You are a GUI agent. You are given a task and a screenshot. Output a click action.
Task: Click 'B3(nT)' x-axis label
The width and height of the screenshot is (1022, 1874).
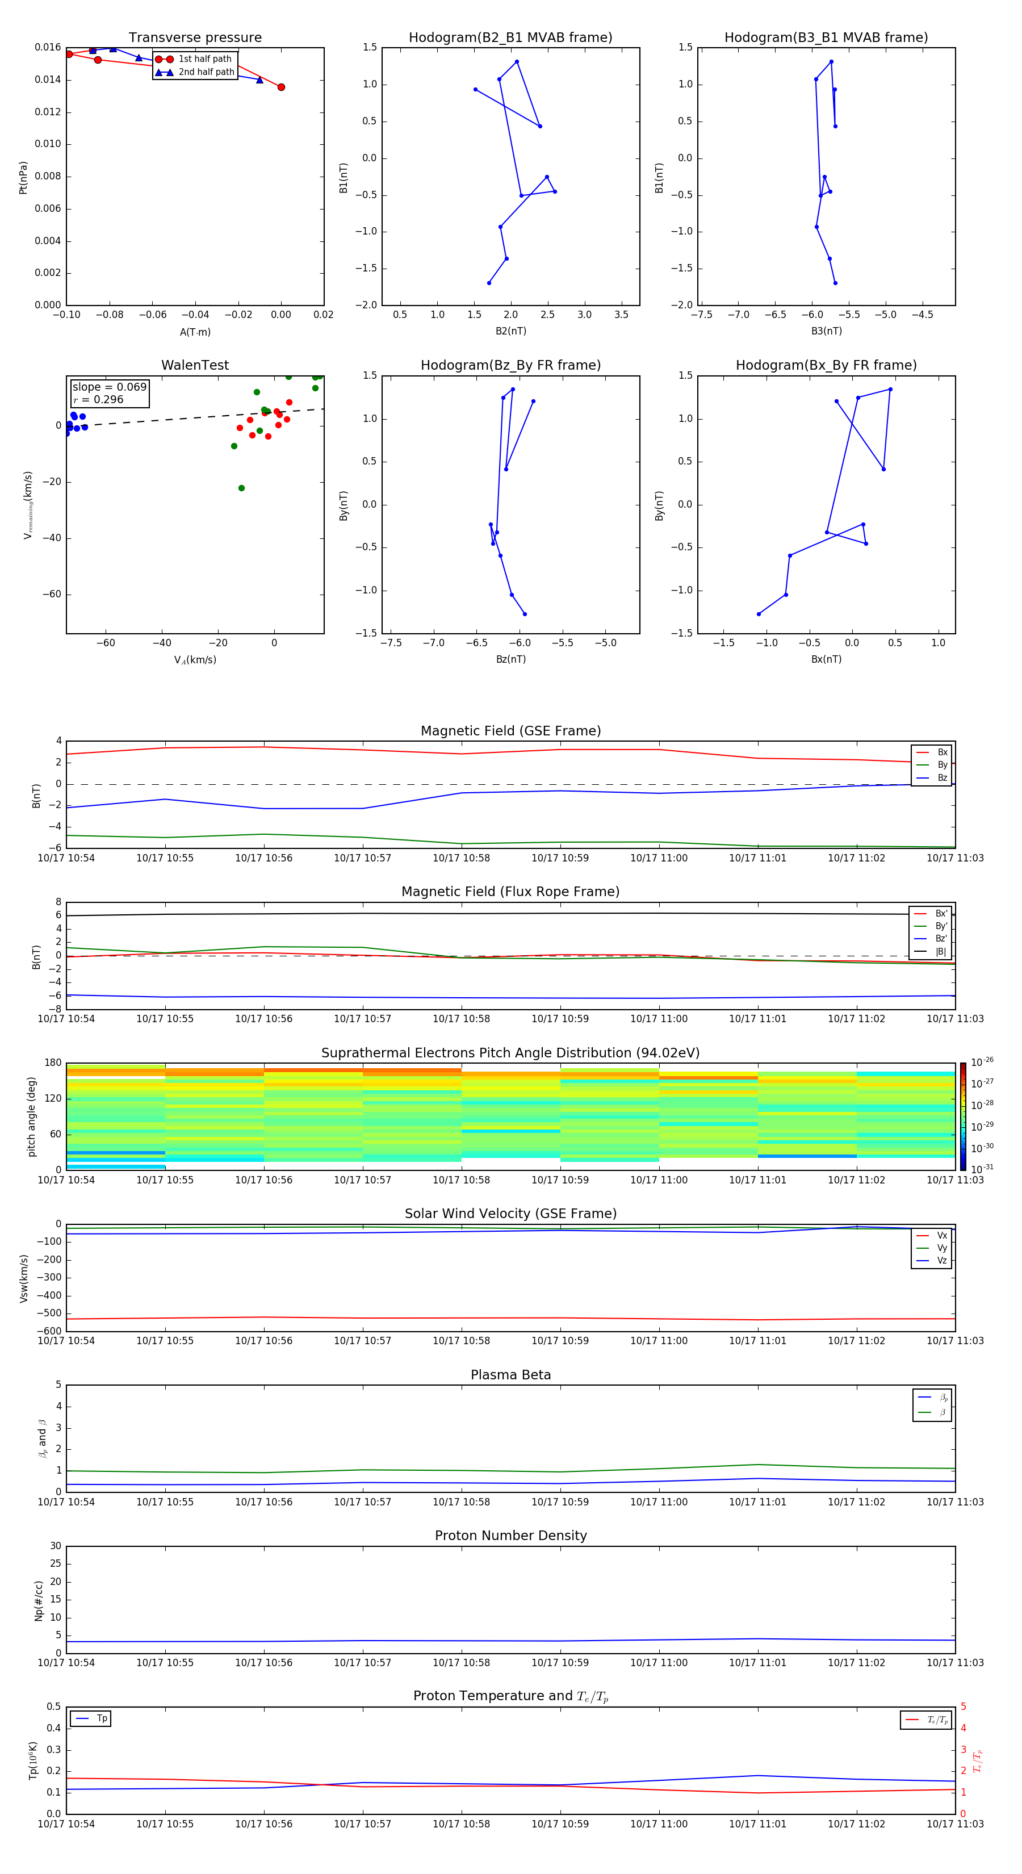pos(826,332)
